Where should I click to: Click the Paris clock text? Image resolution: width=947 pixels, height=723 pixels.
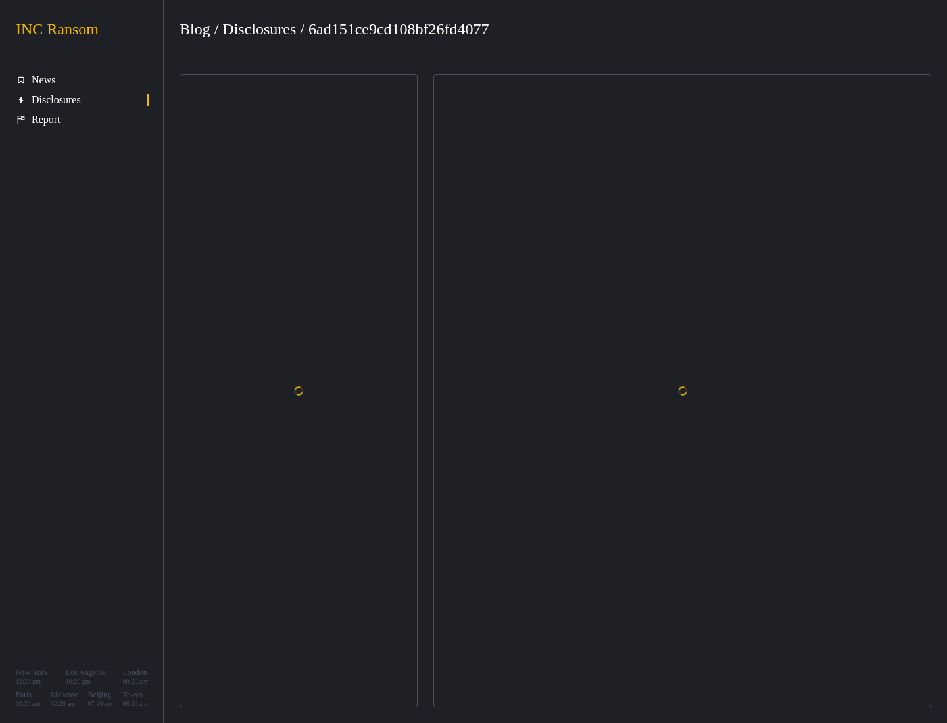coord(28,699)
